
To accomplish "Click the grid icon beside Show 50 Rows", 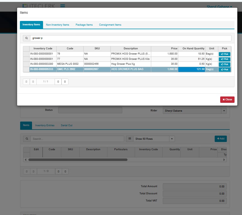I will pos(130,139).
